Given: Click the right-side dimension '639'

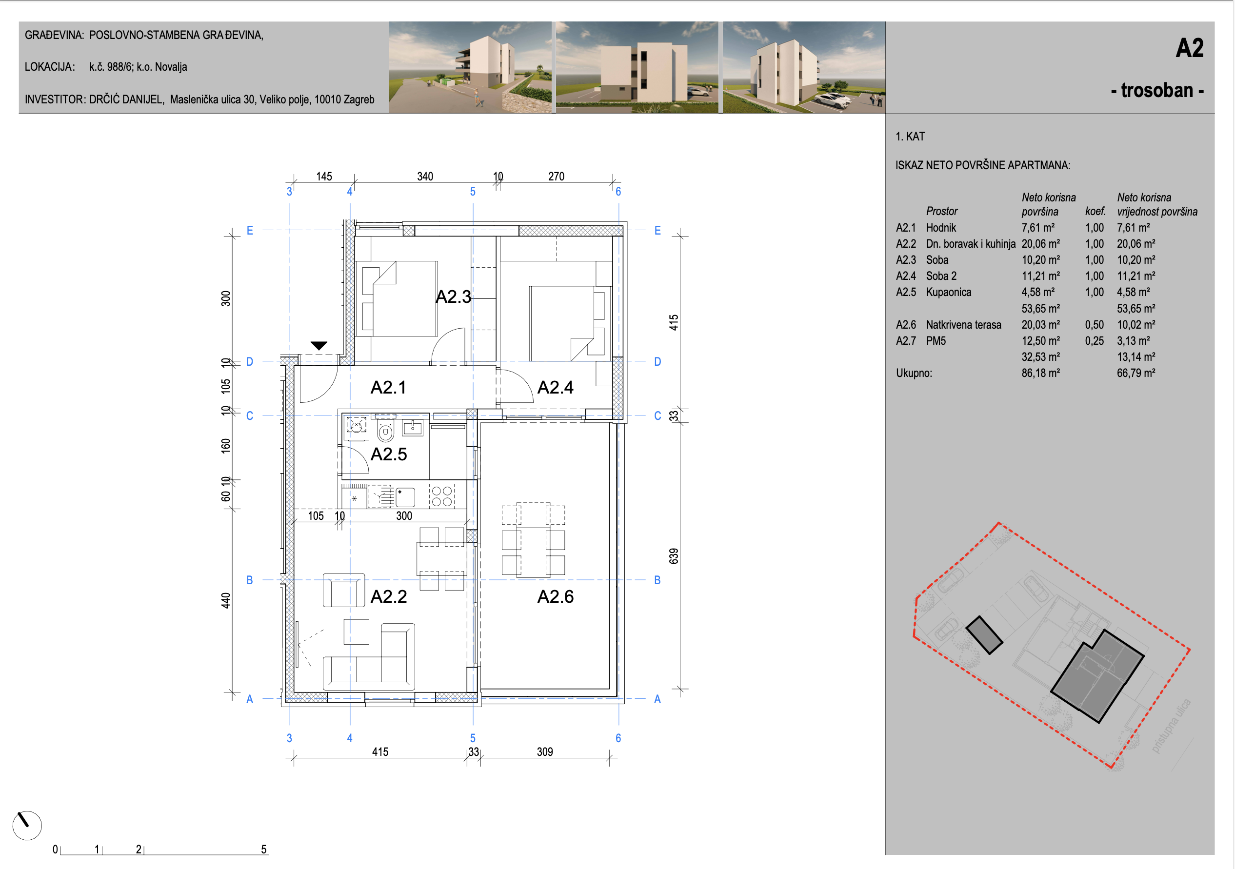Looking at the screenshot, I should pos(674,556).
